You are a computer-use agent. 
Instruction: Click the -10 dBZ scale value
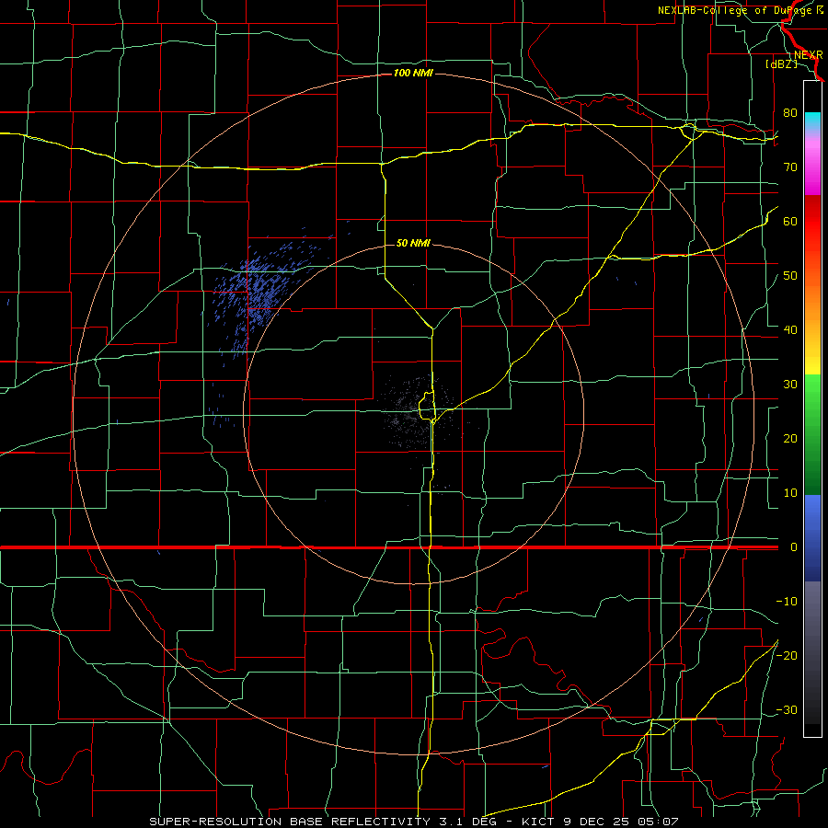pyautogui.click(x=787, y=602)
